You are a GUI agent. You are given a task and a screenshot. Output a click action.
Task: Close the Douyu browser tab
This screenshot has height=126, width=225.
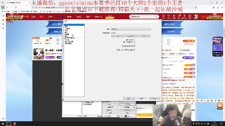pos(30,3)
